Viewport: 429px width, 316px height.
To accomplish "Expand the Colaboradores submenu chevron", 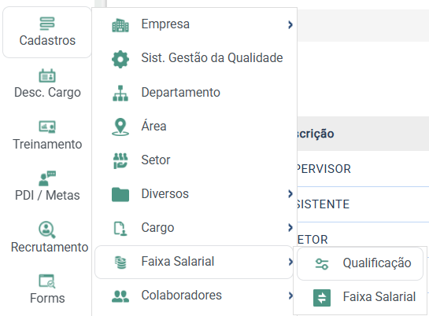I will (290, 296).
